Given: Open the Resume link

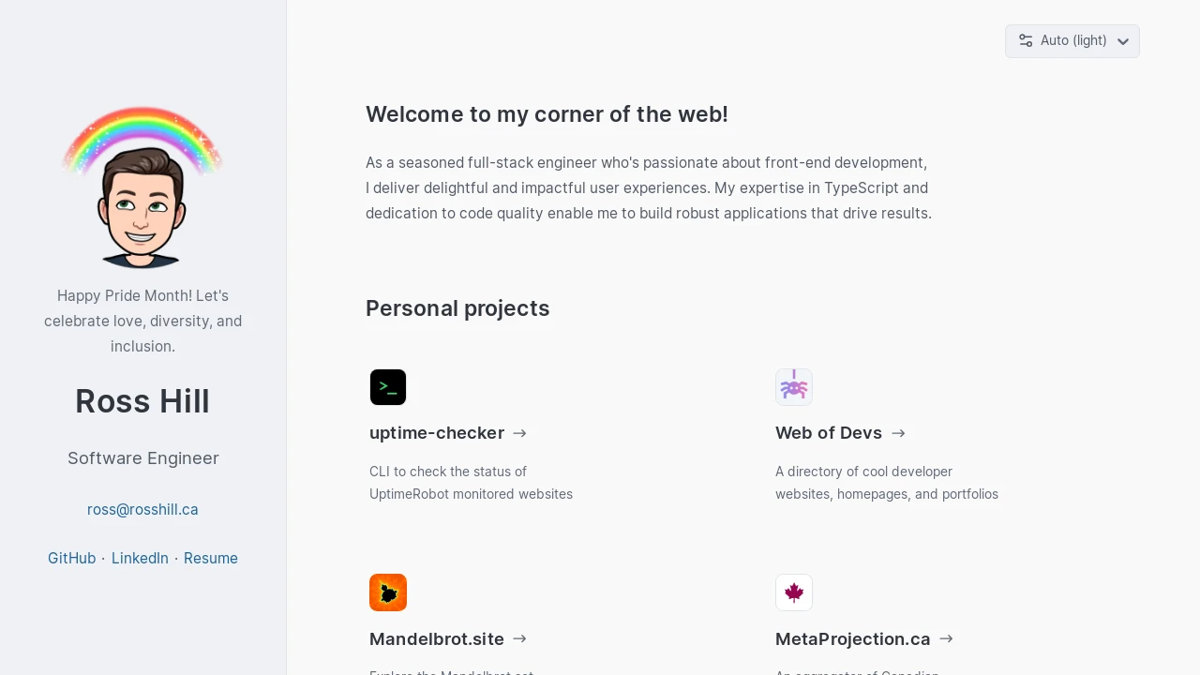Looking at the screenshot, I should pos(211,559).
